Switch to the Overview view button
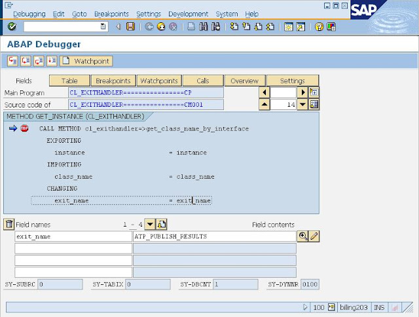 245,81
